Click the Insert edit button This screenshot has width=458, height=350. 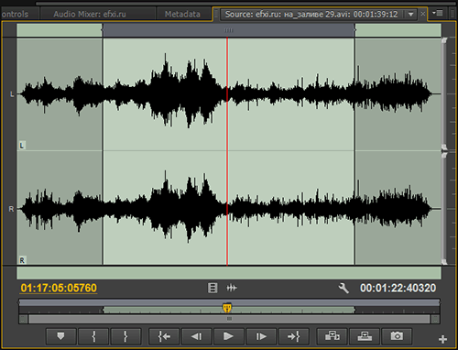click(x=332, y=336)
